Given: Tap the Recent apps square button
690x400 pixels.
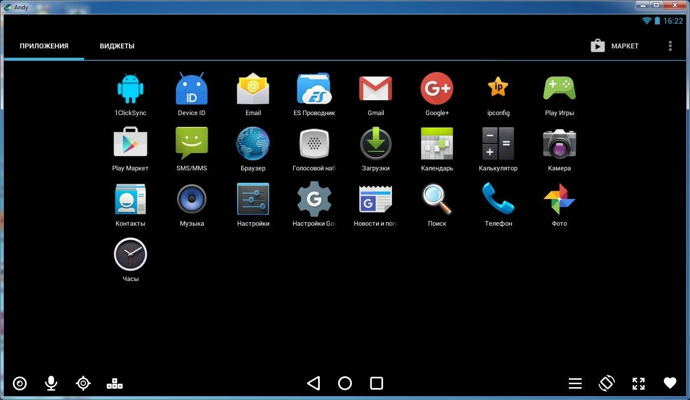Looking at the screenshot, I should click(x=377, y=383).
